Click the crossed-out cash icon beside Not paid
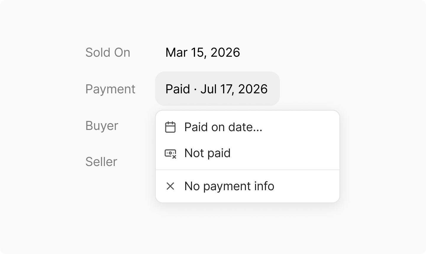The height and width of the screenshot is (254, 426). pyautogui.click(x=170, y=154)
